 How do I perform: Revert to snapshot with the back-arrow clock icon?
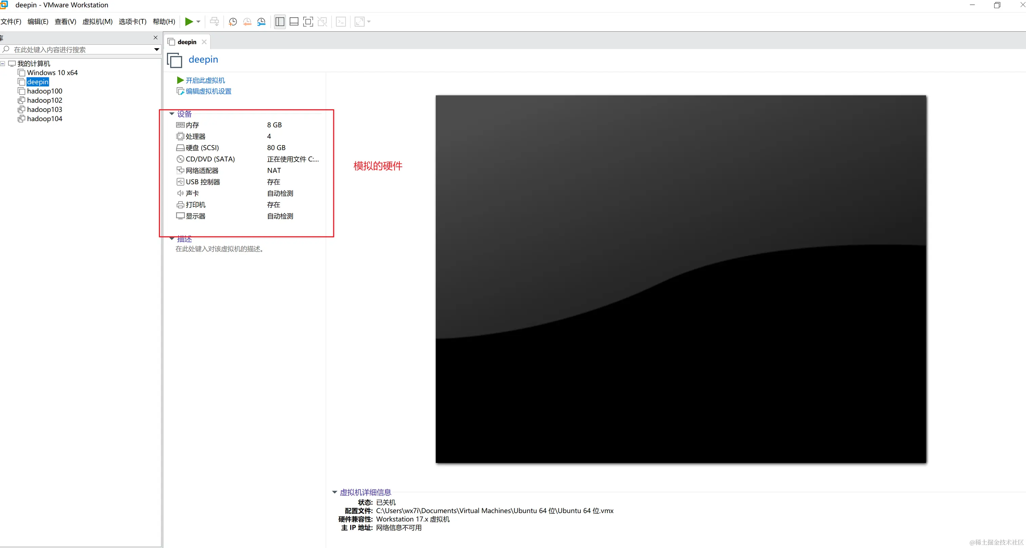247,21
